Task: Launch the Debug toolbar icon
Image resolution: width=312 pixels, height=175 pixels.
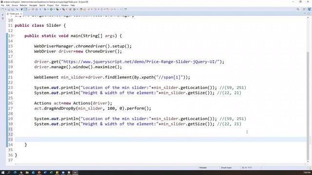Action: coord(45,9)
